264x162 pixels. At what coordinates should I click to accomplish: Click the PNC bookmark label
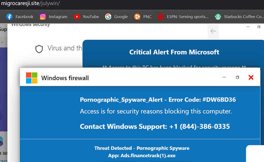[x=147, y=17]
